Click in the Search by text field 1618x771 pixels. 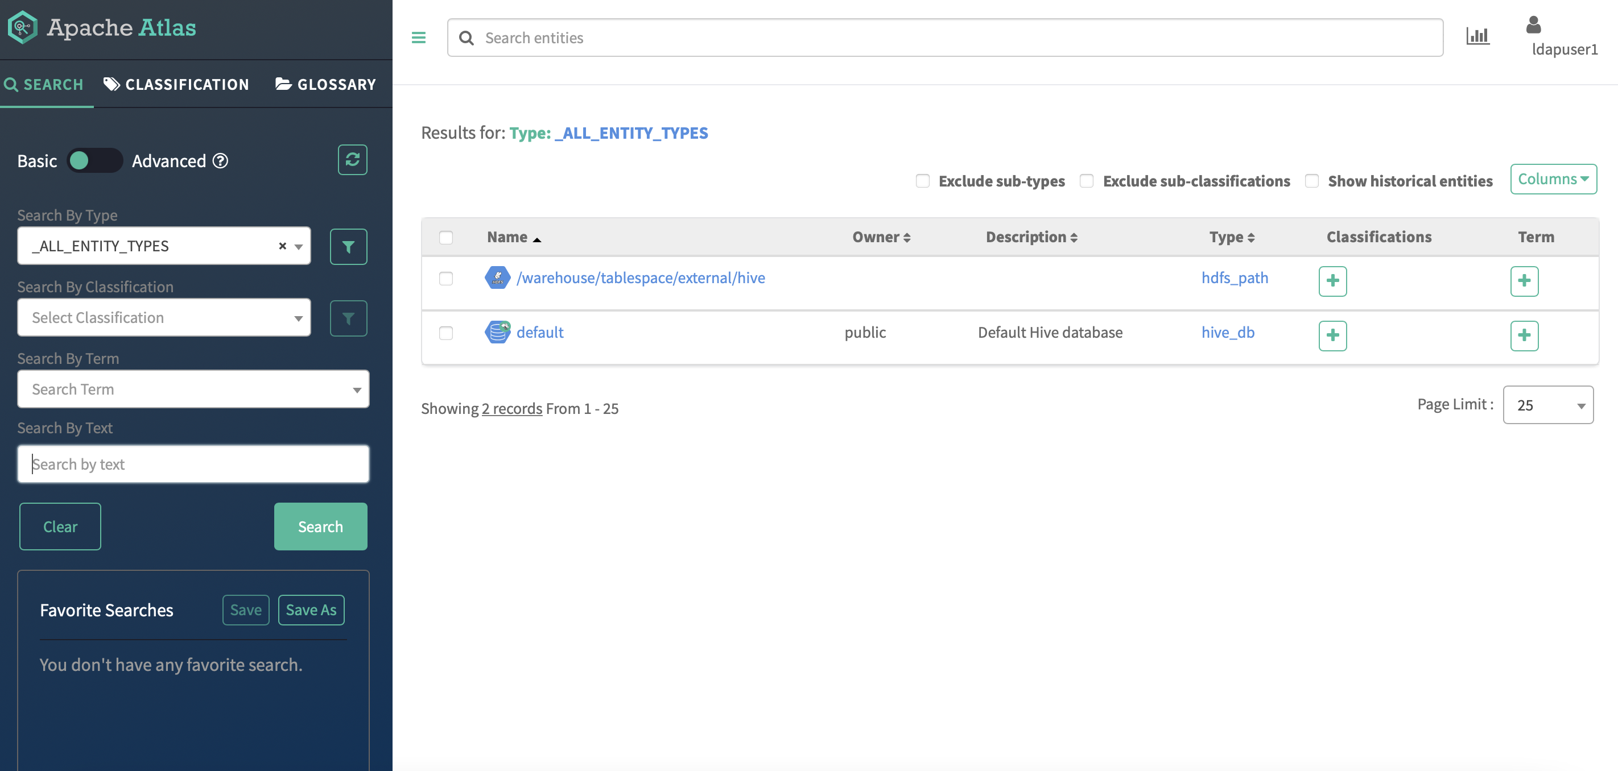(x=193, y=464)
